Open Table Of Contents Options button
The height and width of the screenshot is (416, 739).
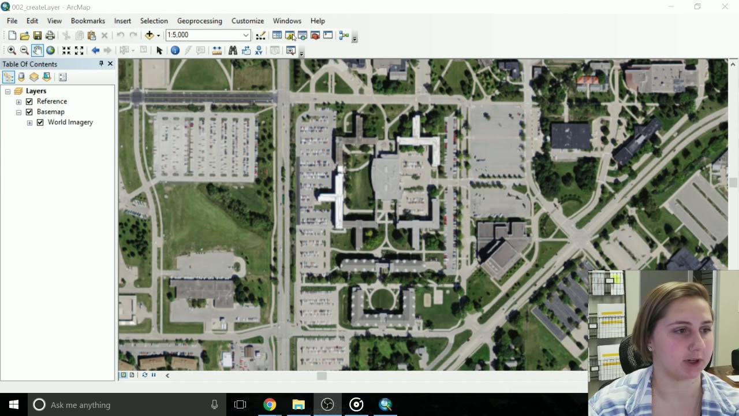[62, 77]
